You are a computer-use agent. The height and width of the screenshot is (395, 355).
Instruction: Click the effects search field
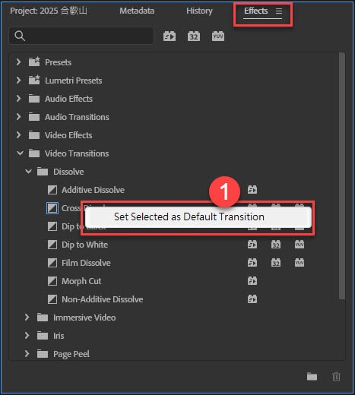[81, 36]
